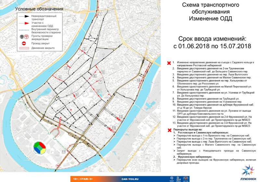Click the 'Условные обозначения' legend heading

[x=39, y=9]
